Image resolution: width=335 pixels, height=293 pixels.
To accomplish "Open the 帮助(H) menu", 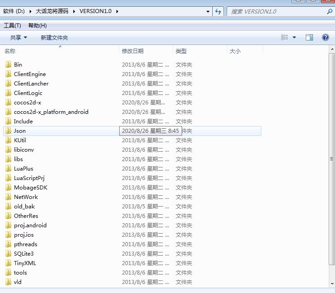I will pyautogui.click(x=37, y=26).
